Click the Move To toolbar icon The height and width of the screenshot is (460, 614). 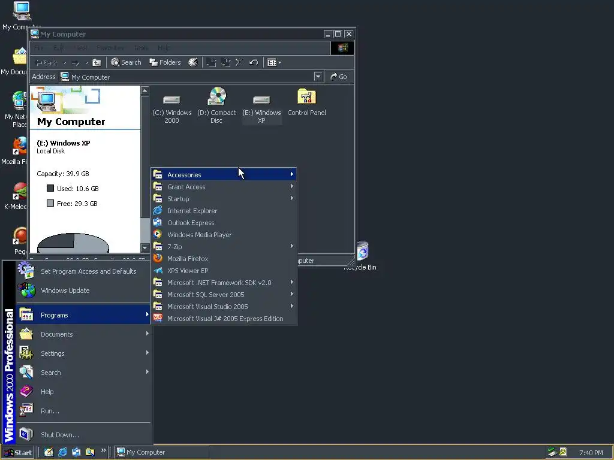coord(212,62)
